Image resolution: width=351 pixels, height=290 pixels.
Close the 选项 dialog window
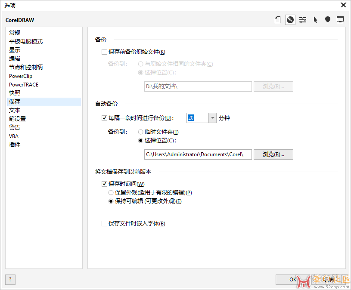click(x=343, y=5)
